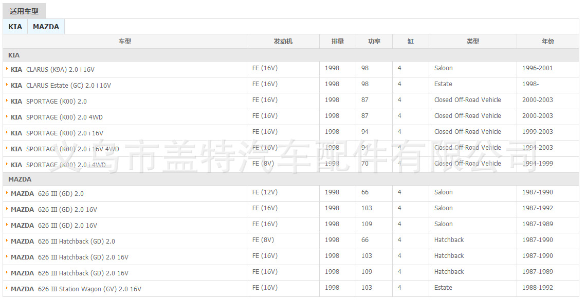Select FE (8V) engine in MAZDA Hatchback row
The image size is (586, 300).
click(263, 240)
